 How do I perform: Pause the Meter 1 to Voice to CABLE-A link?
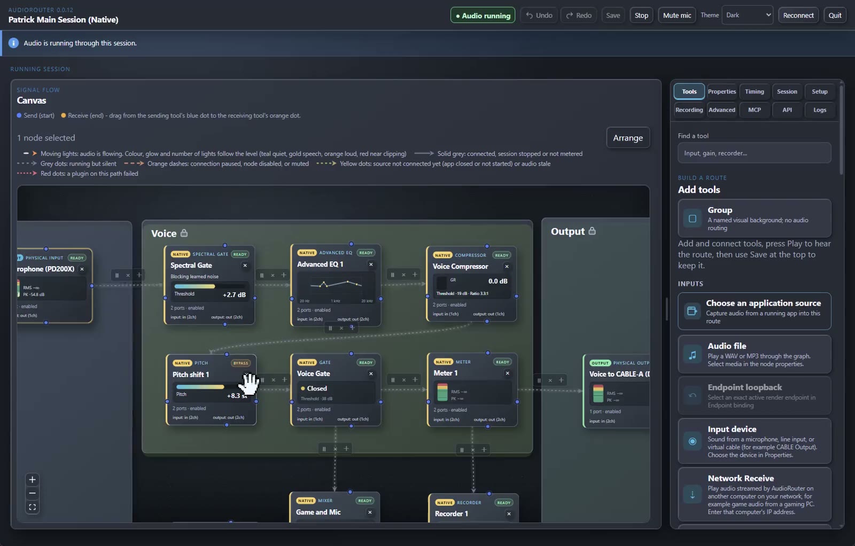539,380
